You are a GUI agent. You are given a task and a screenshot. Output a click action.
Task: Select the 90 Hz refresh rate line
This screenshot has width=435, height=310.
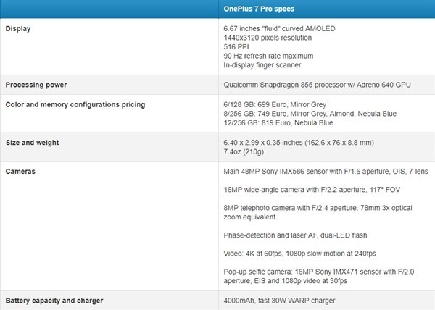[x=268, y=56]
